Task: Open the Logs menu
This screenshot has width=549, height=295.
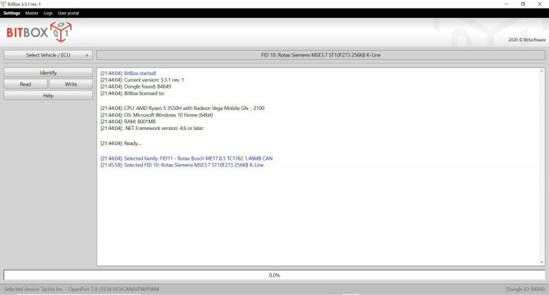Action: [x=48, y=13]
